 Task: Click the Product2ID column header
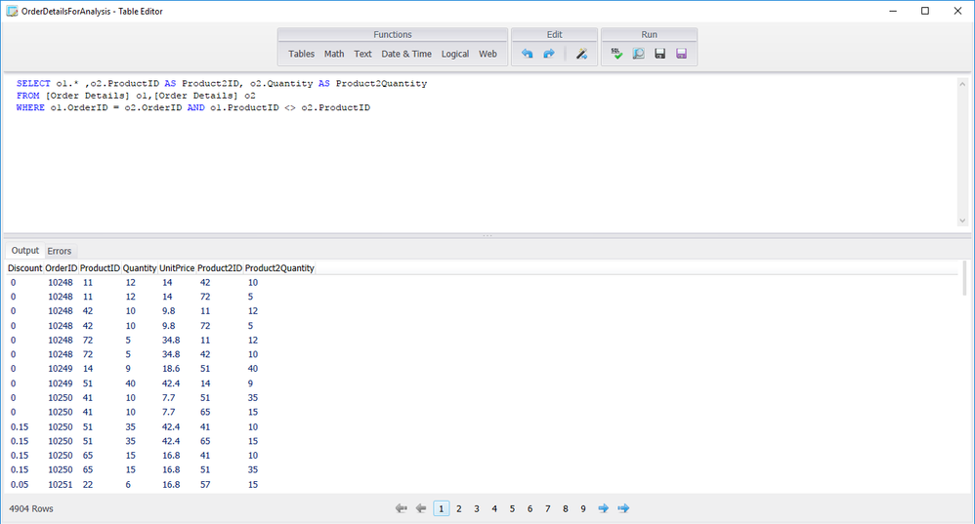[x=220, y=268]
